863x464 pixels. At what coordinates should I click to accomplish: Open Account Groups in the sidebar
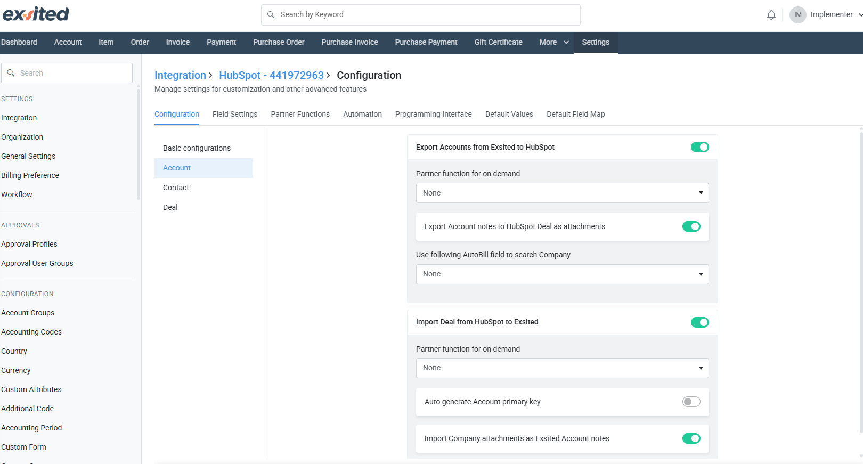pos(28,313)
